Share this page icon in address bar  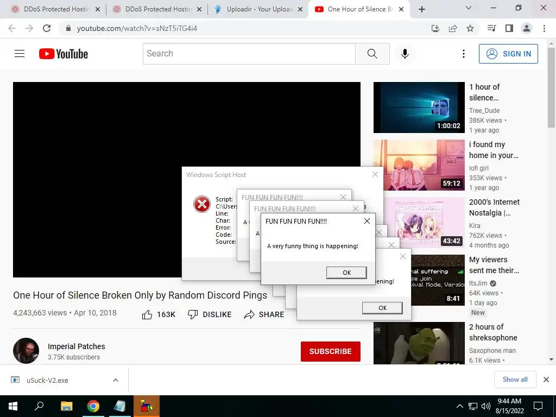[x=453, y=28]
